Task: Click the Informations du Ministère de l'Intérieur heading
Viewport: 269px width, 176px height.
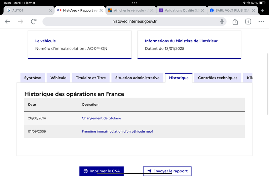Action: 181,41
